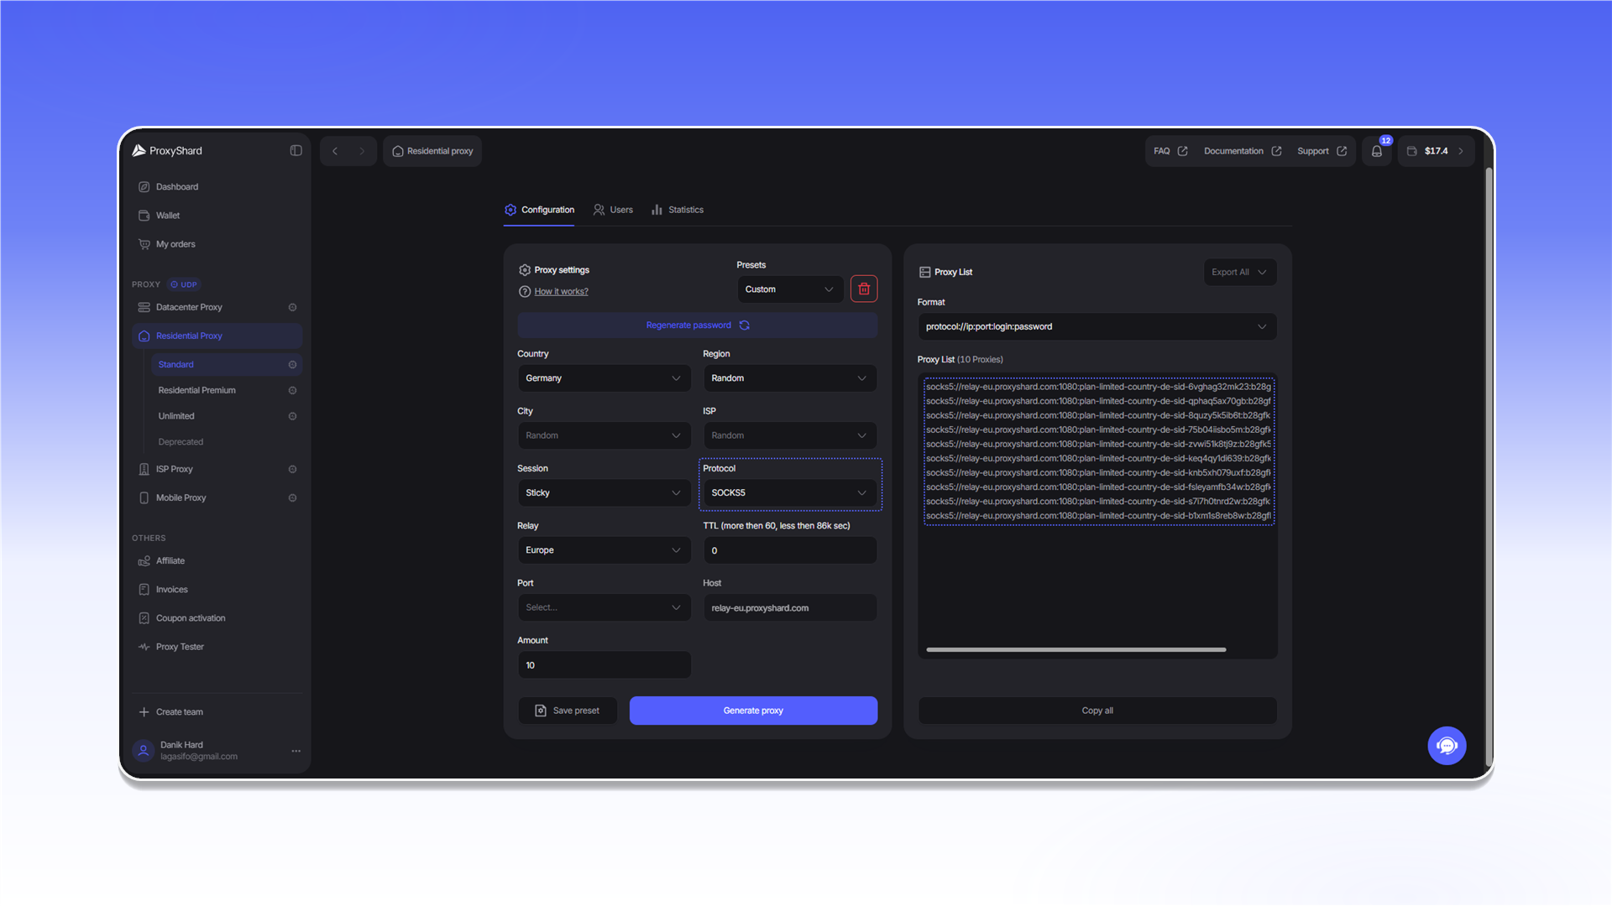Open settings gear beside Datacenter Proxy
This screenshot has height=906, width=1612.
[x=292, y=307]
